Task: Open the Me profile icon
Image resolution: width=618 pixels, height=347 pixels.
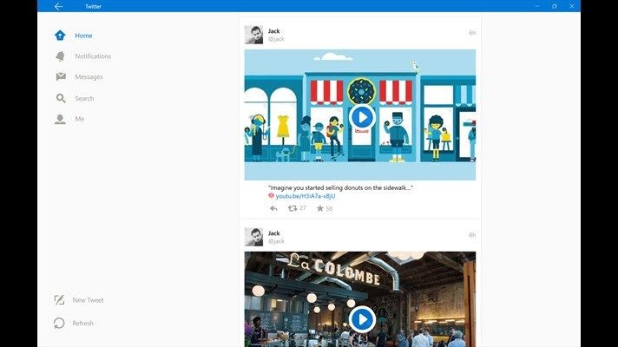Action: [60, 119]
